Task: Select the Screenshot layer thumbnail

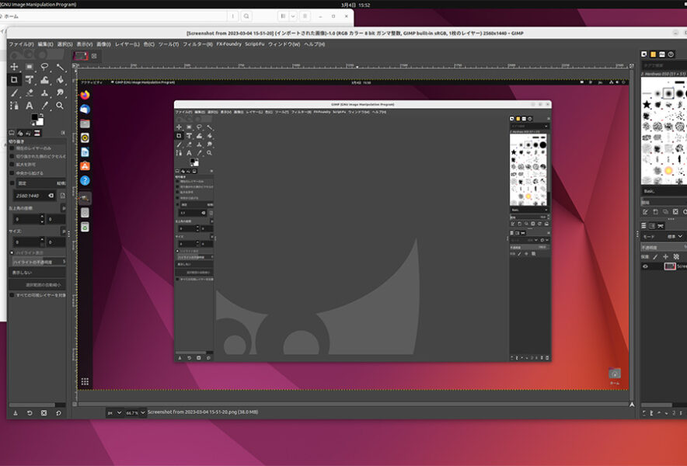Action: tap(669, 266)
